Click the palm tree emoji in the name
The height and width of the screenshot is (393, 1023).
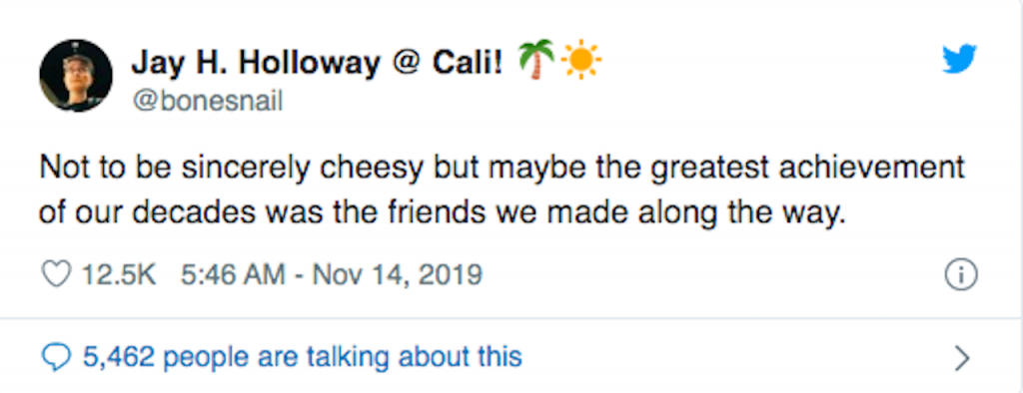(x=536, y=59)
